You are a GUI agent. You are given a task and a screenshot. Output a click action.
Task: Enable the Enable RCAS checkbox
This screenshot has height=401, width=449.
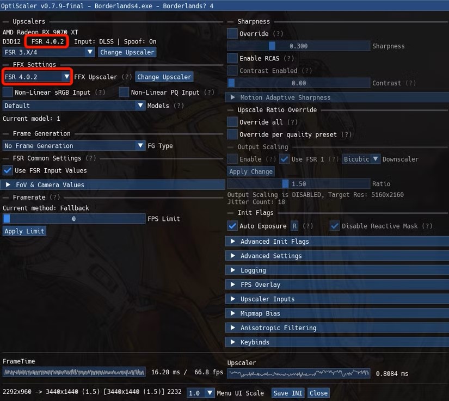(232, 58)
